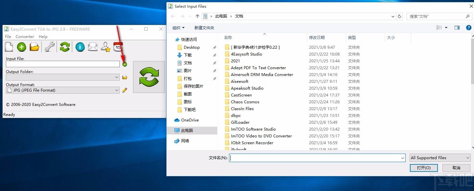Click the calendar 15 toolbar icon
The image size is (474, 191).
(x=118, y=47)
